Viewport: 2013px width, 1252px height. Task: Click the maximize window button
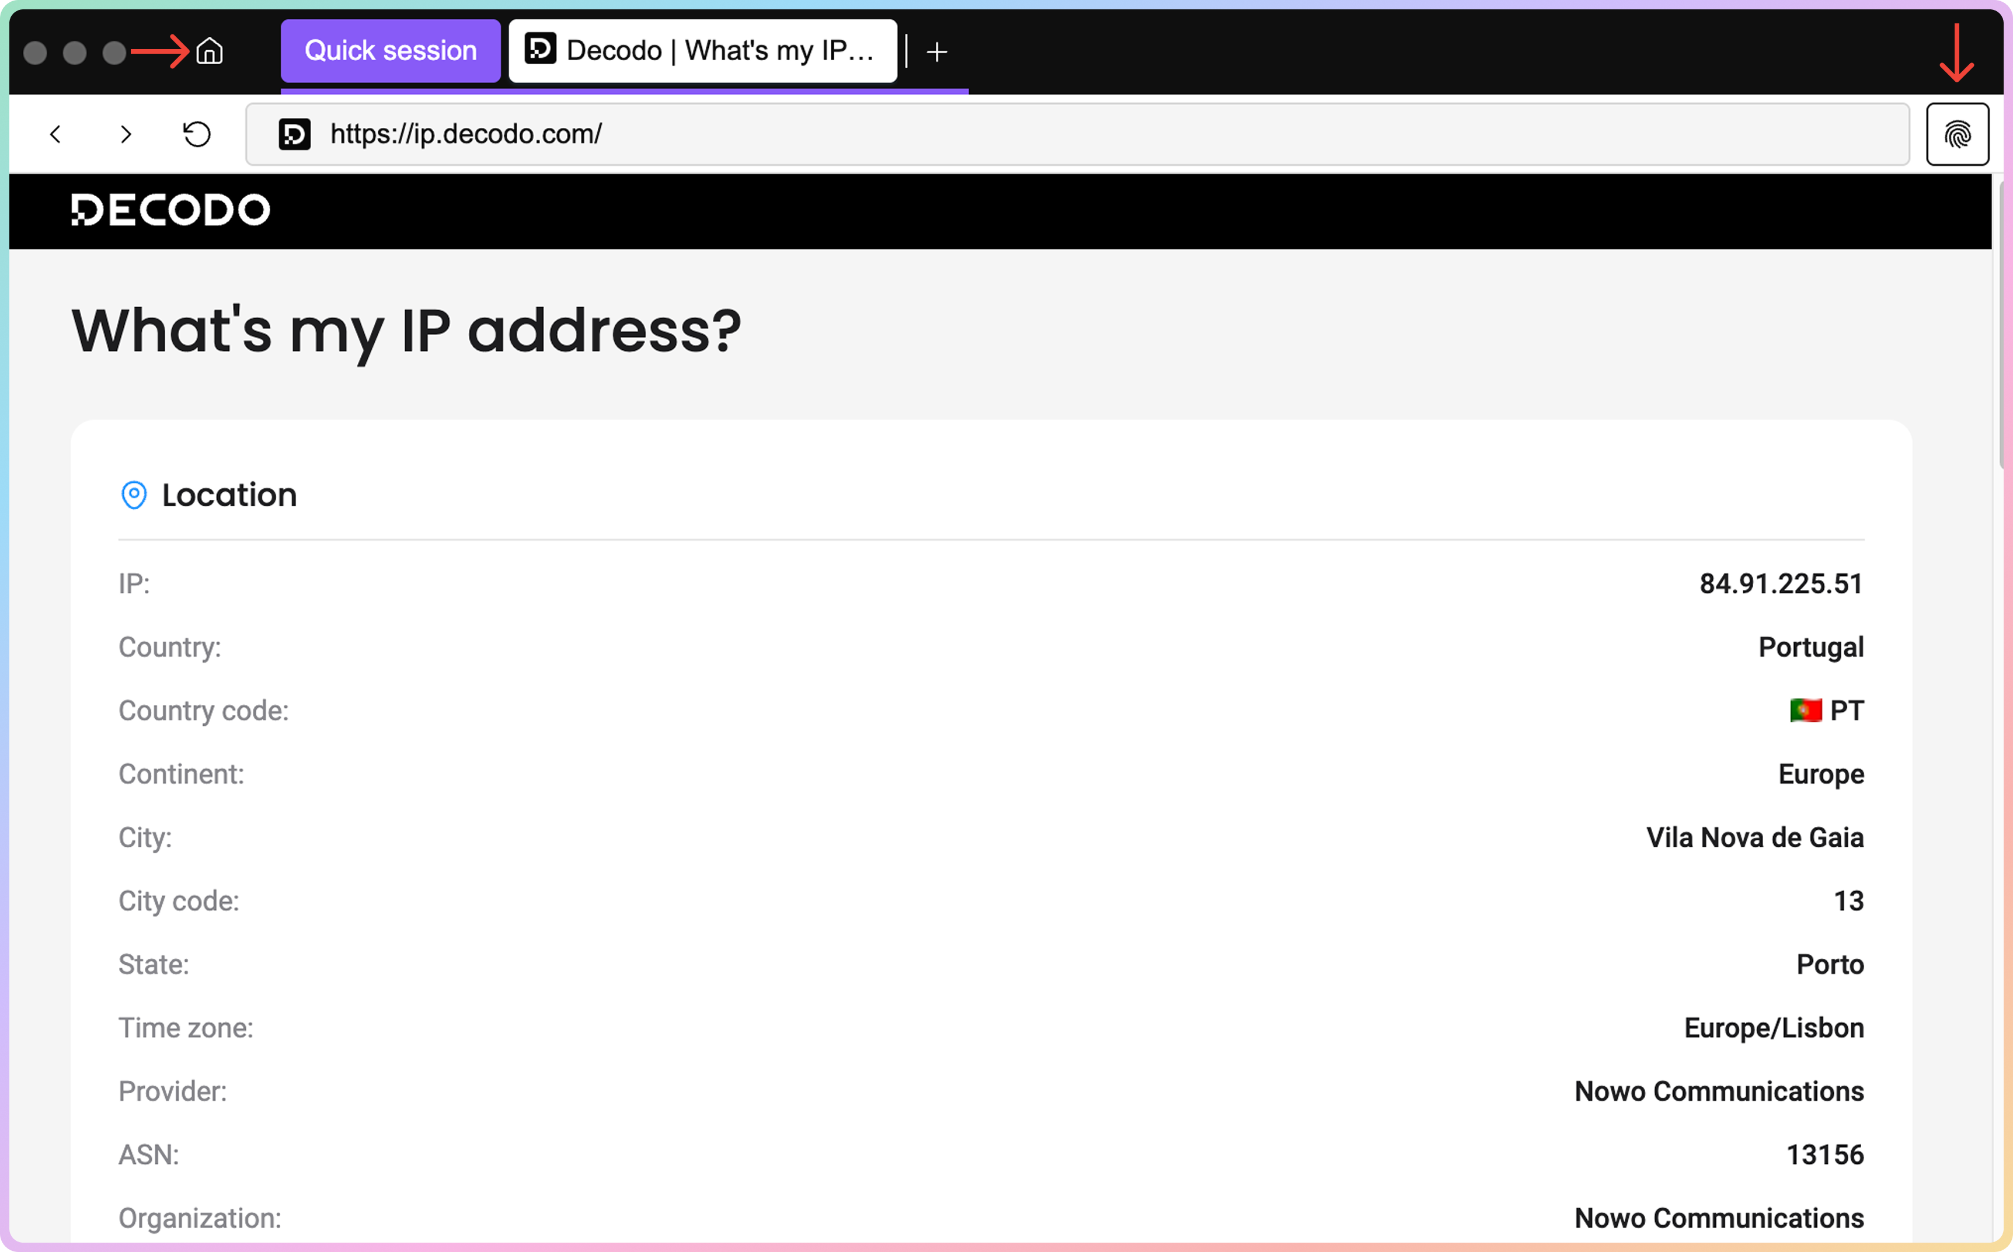pyautogui.click(x=114, y=52)
